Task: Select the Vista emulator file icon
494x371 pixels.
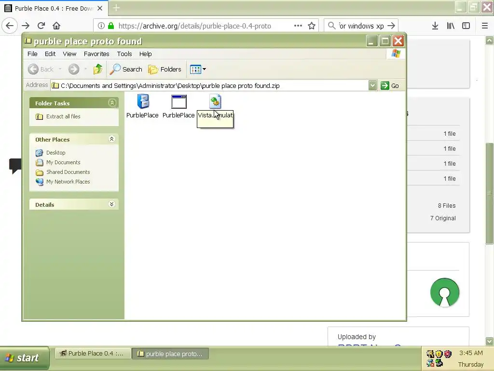Action: pyautogui.click(x=215, y=101)
